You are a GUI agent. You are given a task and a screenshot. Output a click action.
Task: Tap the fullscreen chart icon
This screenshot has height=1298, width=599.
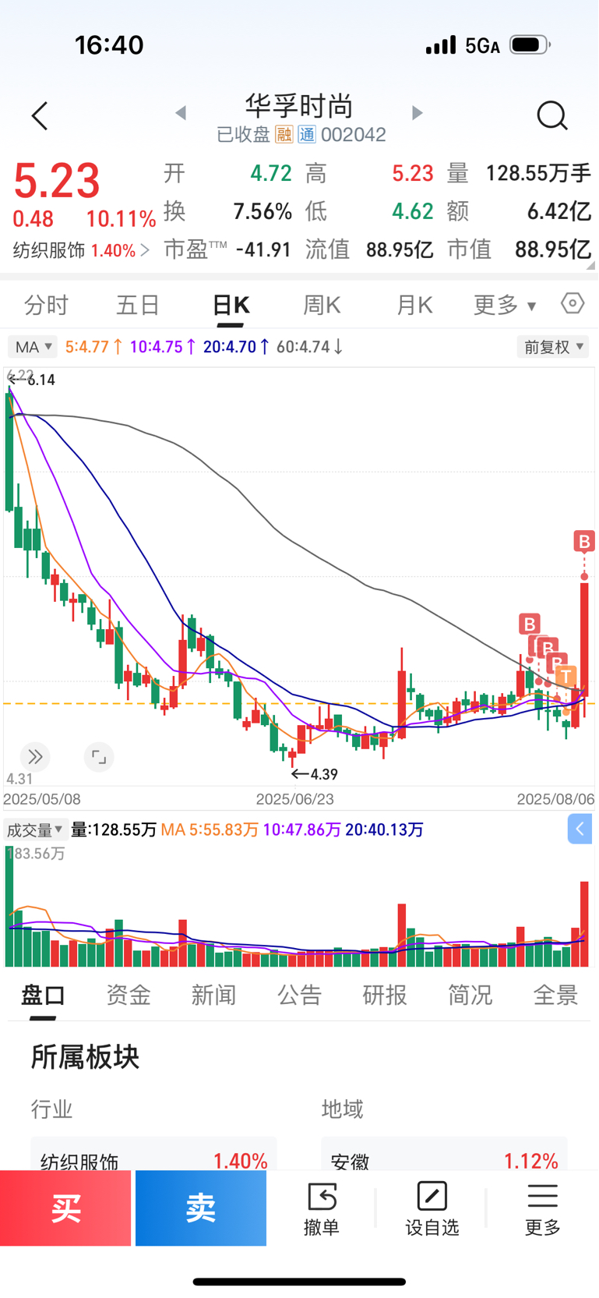click(x=99, y=756)
